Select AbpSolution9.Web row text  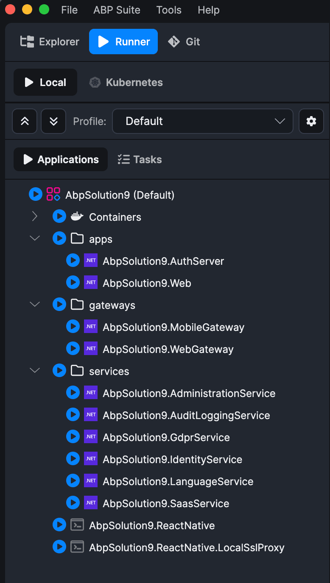[x=147, y=283]
